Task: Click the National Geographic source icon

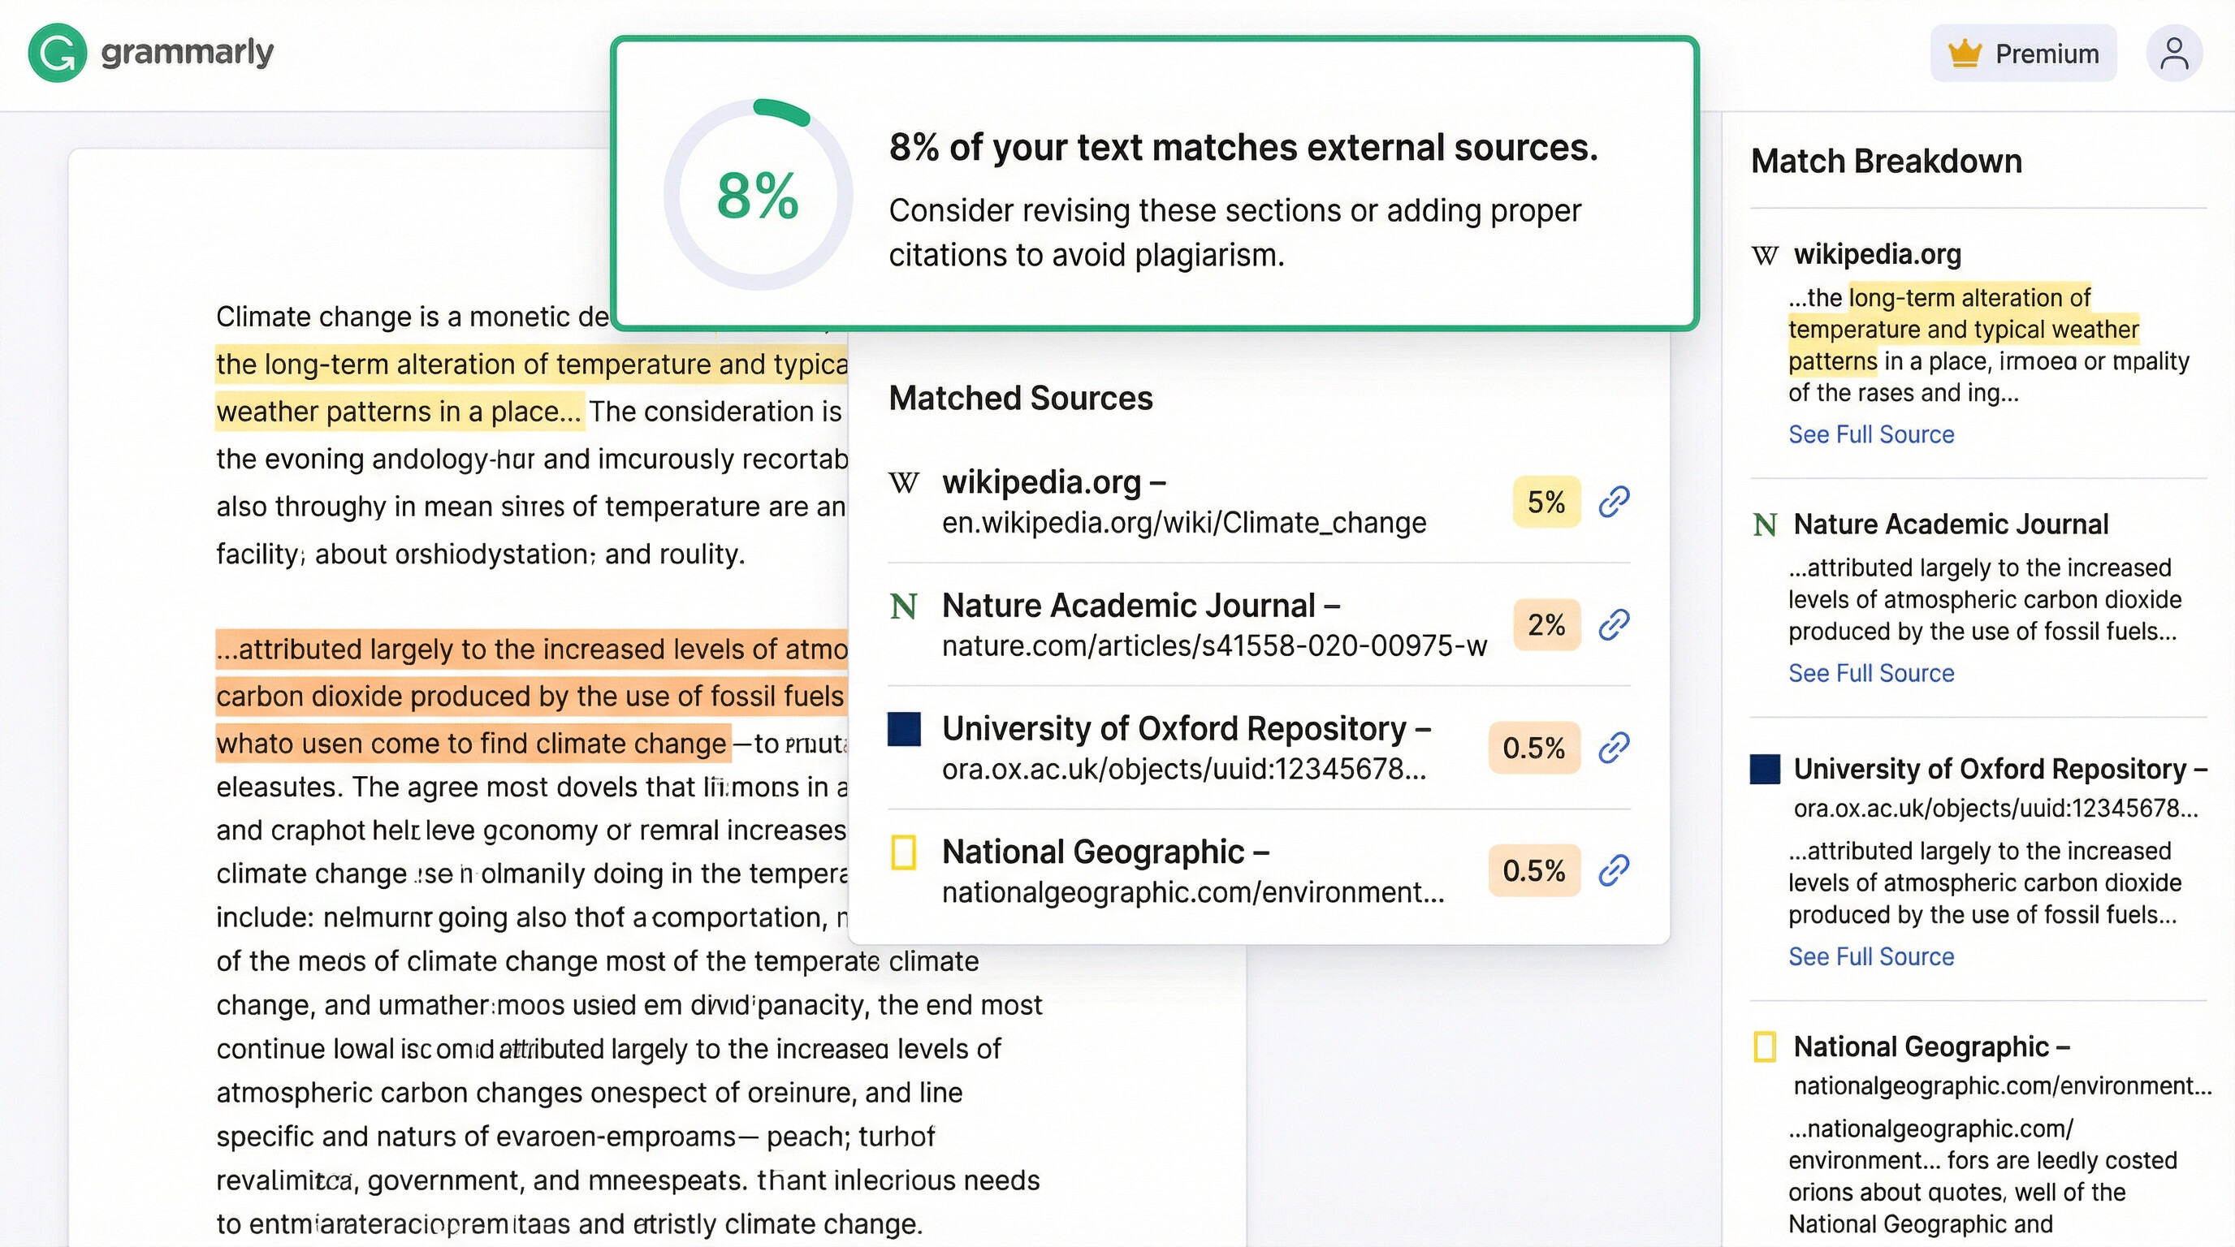Action: tap(903, 852)
